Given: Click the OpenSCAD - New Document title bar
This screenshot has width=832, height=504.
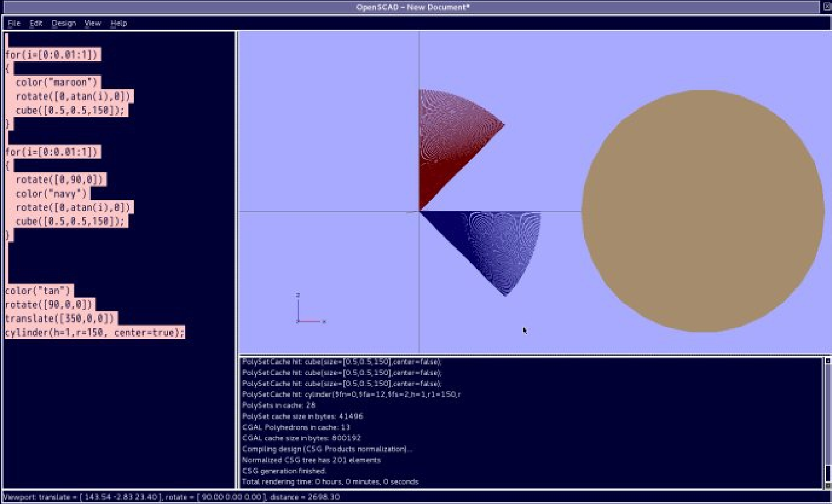Looking at the screenshot, I should tap(412, 7).
